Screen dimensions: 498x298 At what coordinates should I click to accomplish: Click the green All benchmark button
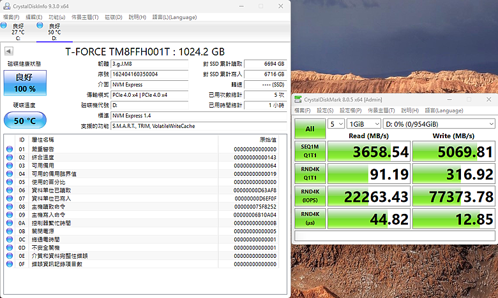click(x=310, y=129)
